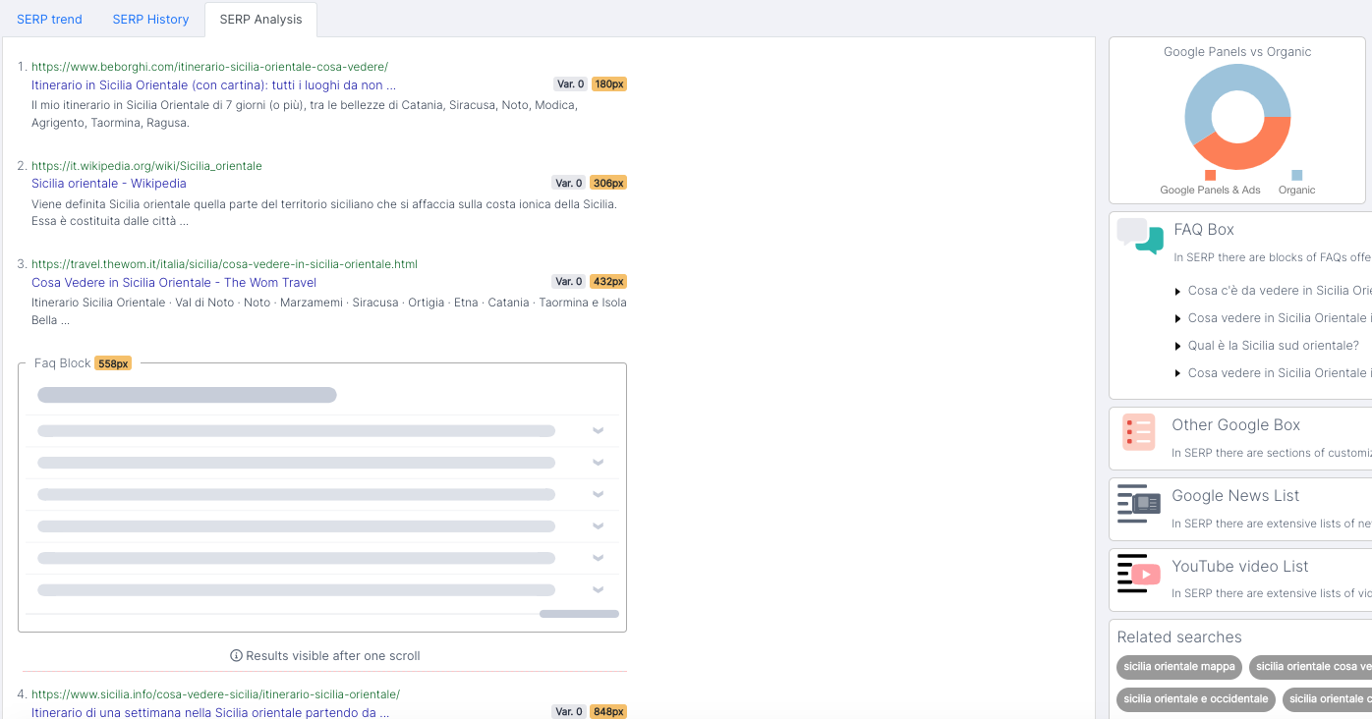This screenshot has width=1372, height=719.
Task: Expand the fourth Faq Block question chevron
Action: [598, 526]
